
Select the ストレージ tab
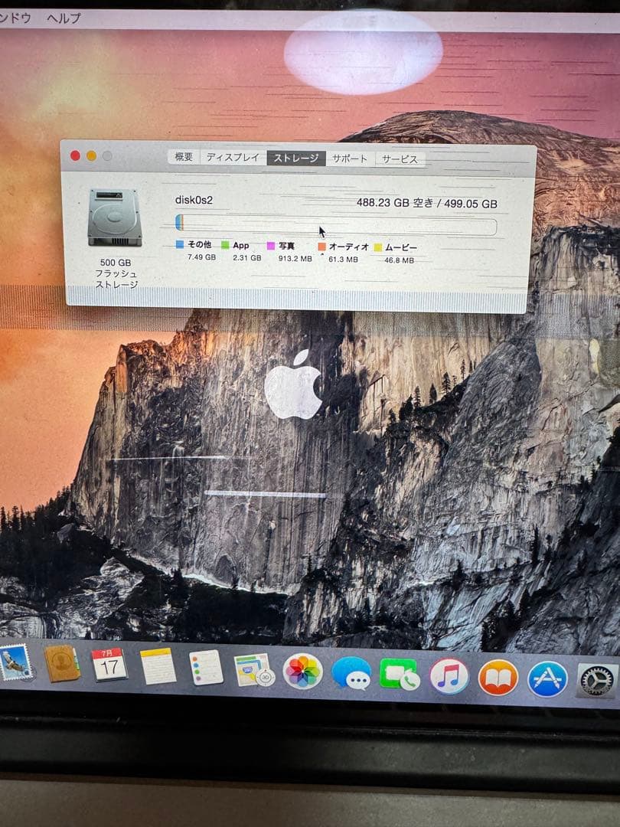pos(295,158)
